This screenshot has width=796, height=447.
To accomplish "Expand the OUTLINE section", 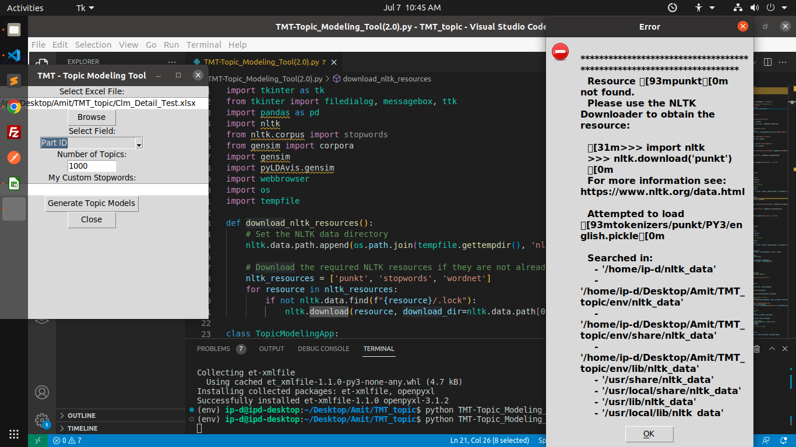I will pyautogui.click(x=81, y=416).
